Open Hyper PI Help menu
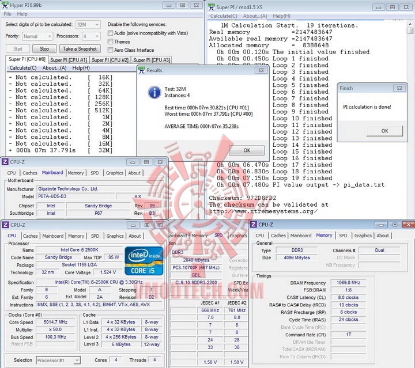415x368 pixels. [22, 14]
